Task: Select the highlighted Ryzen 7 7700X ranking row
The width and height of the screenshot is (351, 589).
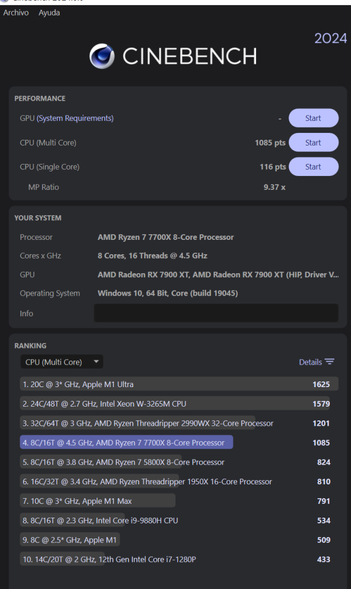Action: coord(179,442)
